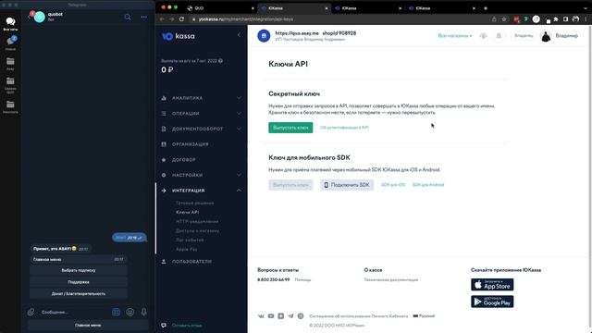This screenshot has height=333, width=592.
Task: Go back from quobot chat in Telegram
Action: pos(29,17)
